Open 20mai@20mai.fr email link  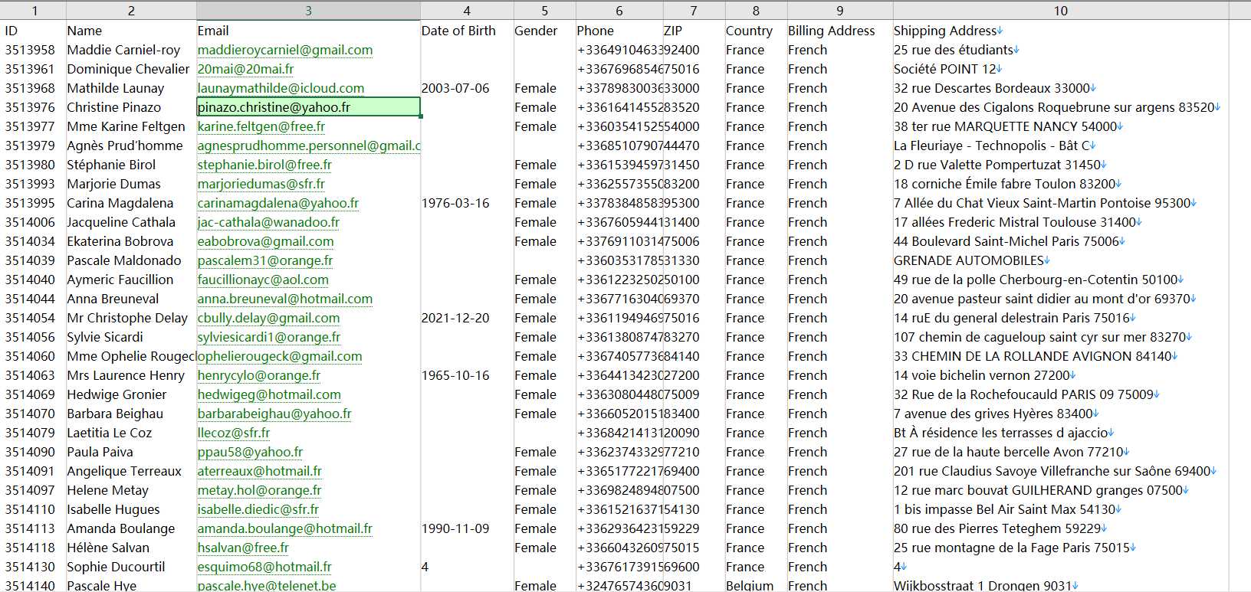tap(245, 69)
